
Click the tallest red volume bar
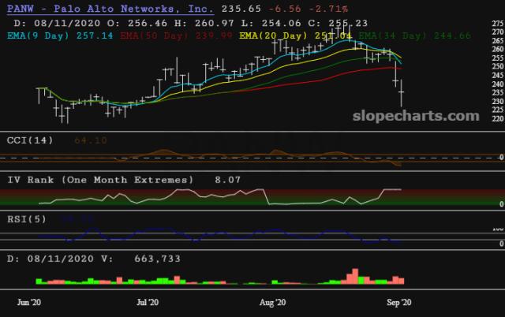pos(356,274)
